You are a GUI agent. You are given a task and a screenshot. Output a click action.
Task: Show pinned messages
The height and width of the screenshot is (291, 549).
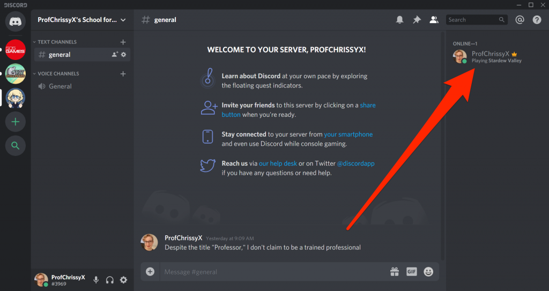[x=417, y=20]
